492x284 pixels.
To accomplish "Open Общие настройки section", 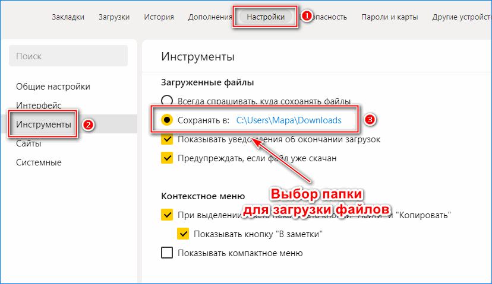I will pyautogui.click(x=53, y=87).
